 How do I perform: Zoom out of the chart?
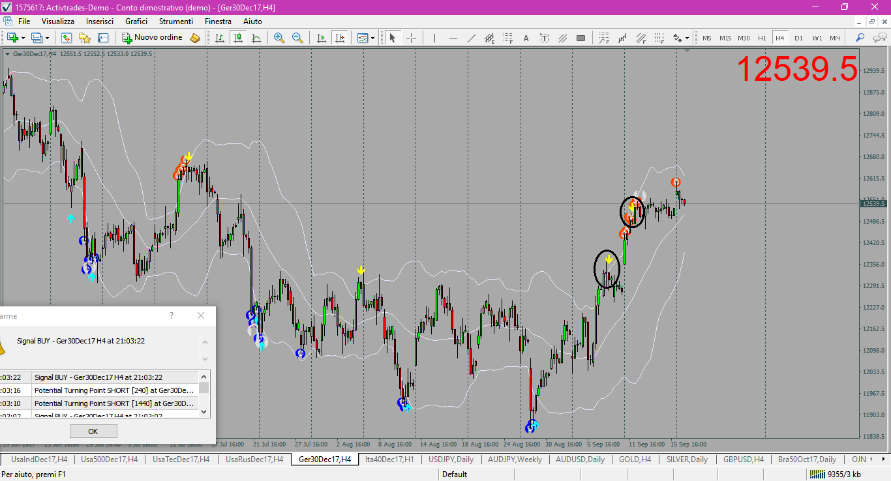click(297, 38)
